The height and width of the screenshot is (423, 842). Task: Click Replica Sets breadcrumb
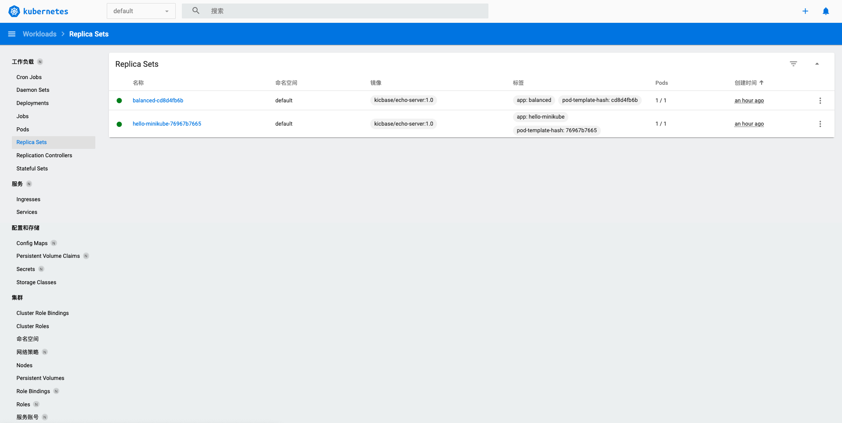coord(89,34)
